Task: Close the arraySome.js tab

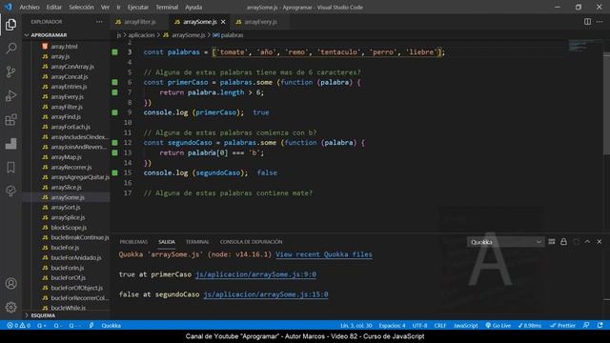Action: pos(223,22)
